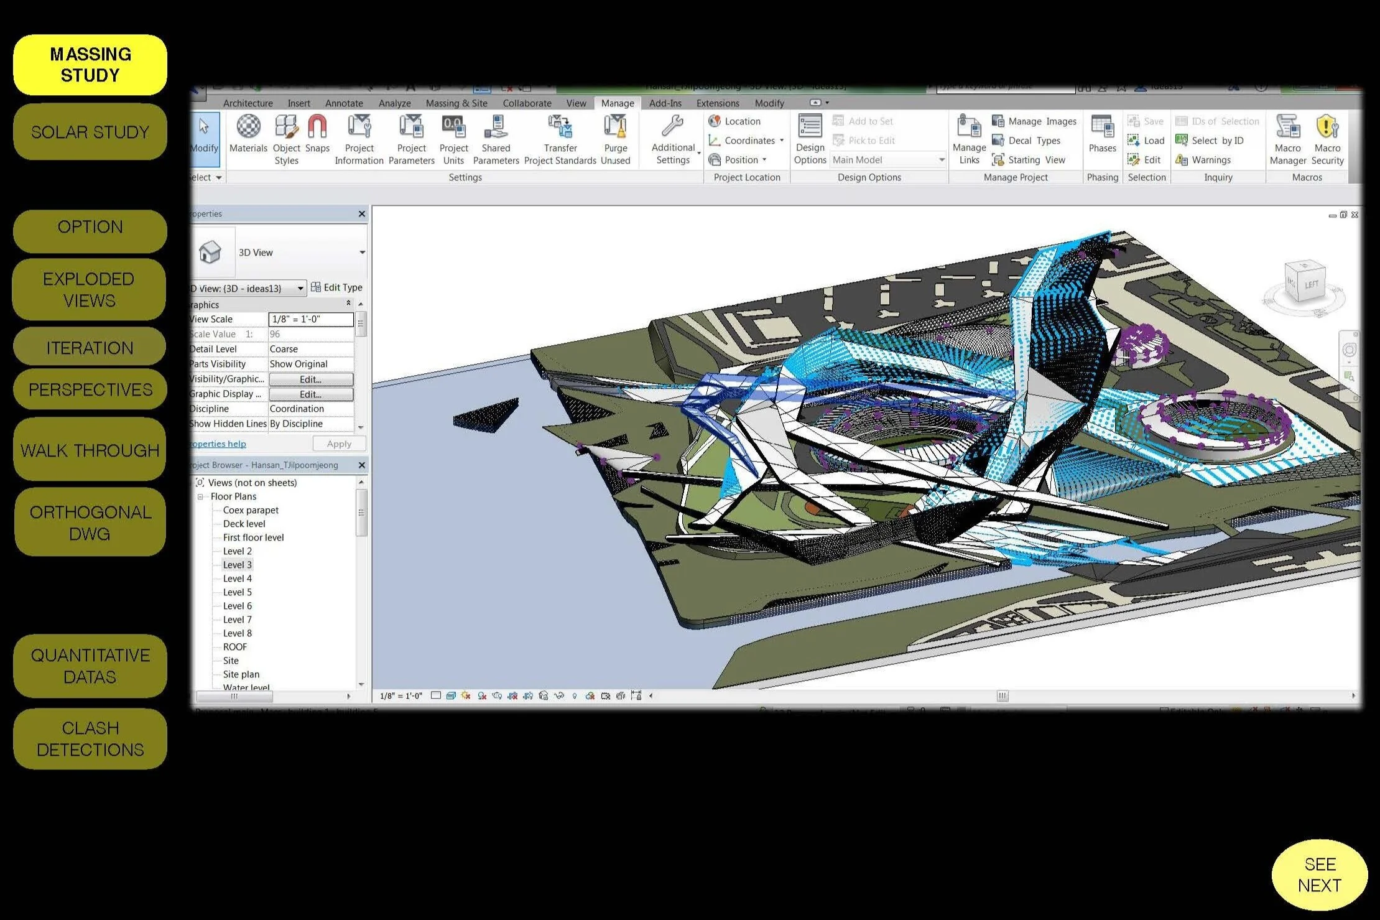
Task: Click the ViewCube LEFT face
Action: coord(1311,284)
